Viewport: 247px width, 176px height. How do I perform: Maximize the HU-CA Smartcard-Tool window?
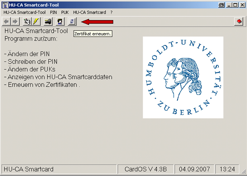(235, 4)
